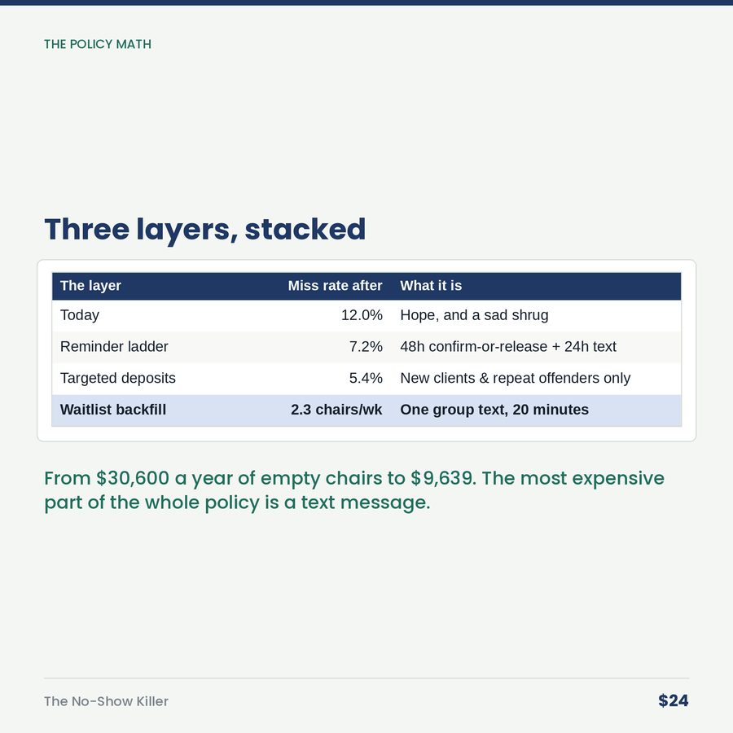
Task: Click 'The layer' column header
Action: [90, 286]
